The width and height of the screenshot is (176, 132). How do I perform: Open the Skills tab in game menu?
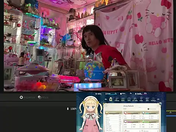pos(129,99)
